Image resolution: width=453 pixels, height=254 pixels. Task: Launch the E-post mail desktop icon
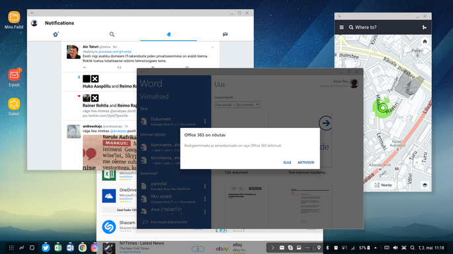click(x=14, y=78)
